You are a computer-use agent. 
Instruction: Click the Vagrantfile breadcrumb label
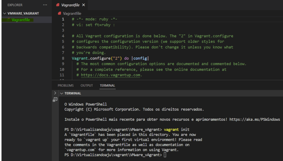[72, 13]
